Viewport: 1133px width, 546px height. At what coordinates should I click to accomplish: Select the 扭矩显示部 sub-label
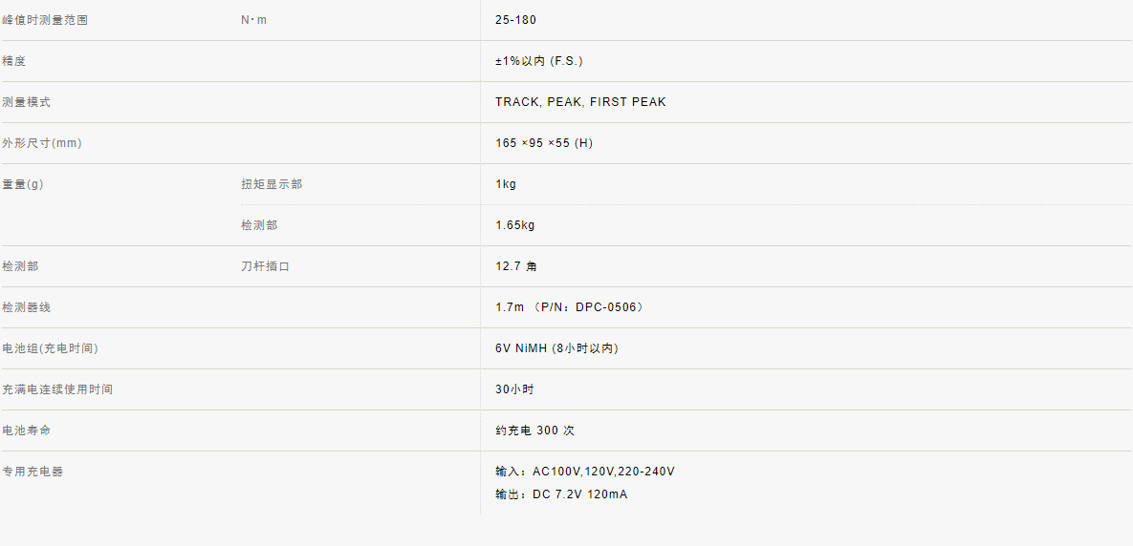(x=272, y=184)
